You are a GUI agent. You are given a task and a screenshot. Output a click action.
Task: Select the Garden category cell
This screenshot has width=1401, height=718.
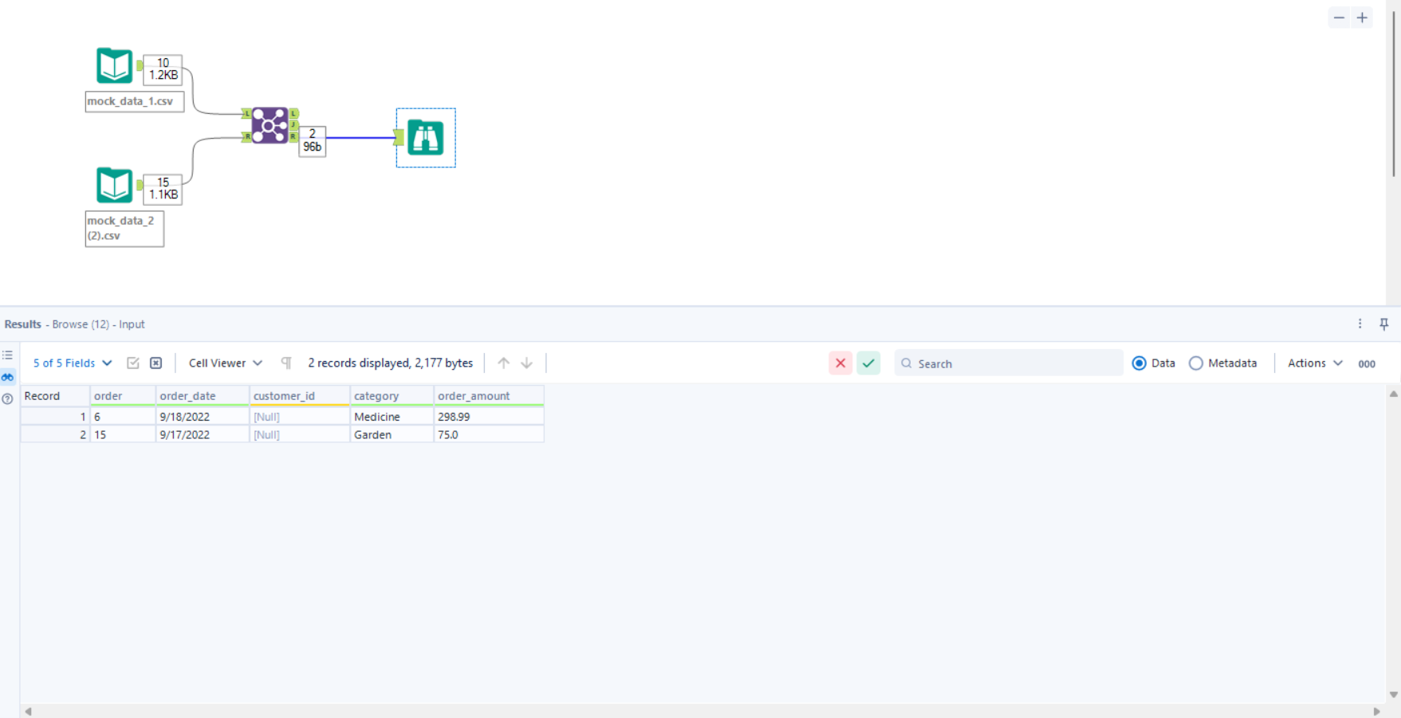point(392,435)
